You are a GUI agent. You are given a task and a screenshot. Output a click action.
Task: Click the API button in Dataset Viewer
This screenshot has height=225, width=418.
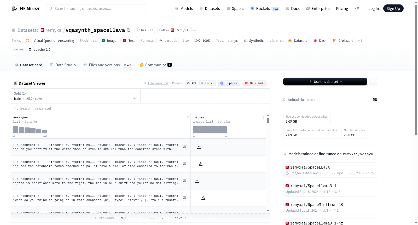(x=191, y=83)
